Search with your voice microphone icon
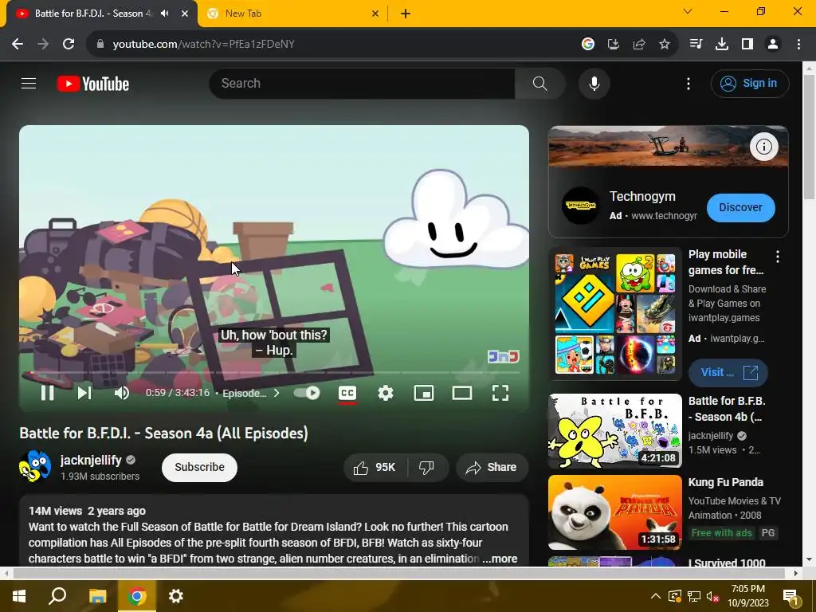 coord(594,83)
